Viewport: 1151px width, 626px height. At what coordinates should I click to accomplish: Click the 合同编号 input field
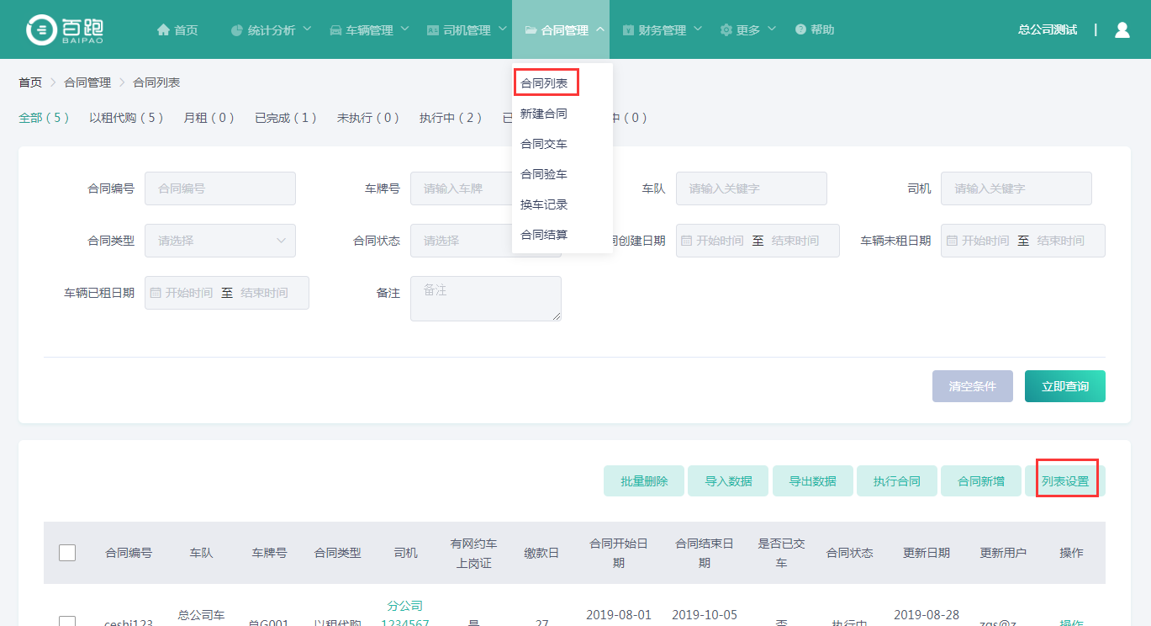[x=220, y=188]
